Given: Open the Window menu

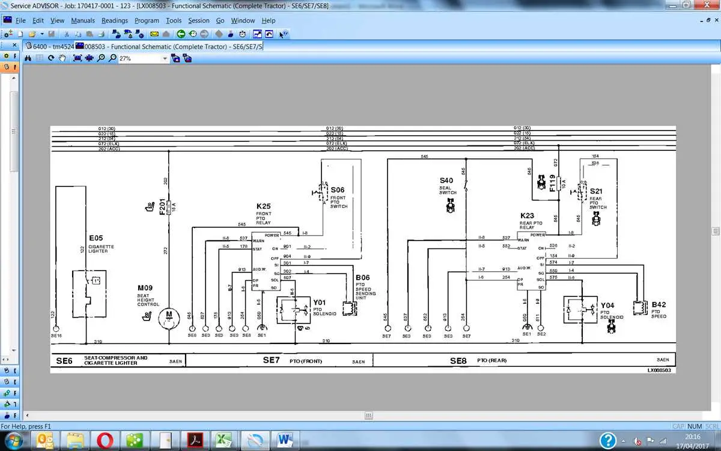Looking at the screenshot, I should 243,20.
